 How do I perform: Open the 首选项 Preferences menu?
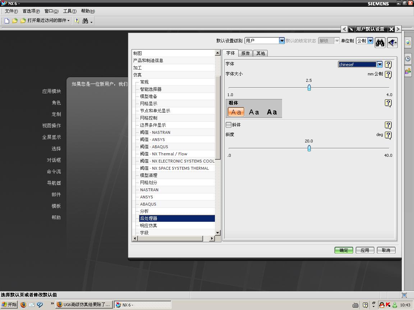(31, 11)
